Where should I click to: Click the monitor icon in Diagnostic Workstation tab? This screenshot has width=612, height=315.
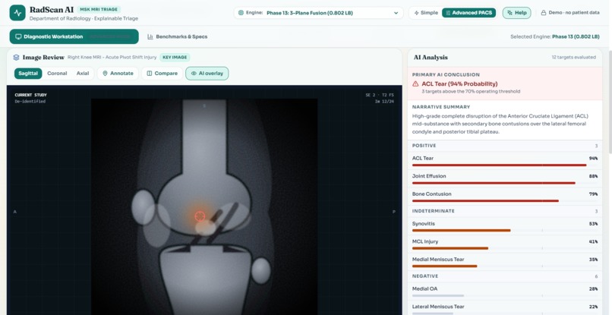coord(18,36)
